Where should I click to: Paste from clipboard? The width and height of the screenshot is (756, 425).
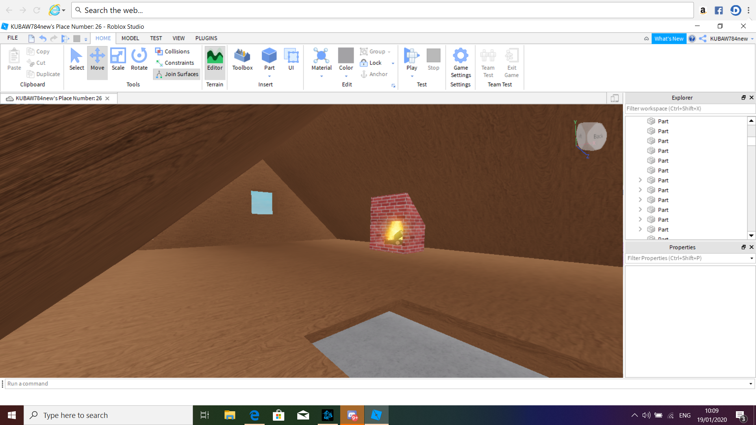click(14, 59)
